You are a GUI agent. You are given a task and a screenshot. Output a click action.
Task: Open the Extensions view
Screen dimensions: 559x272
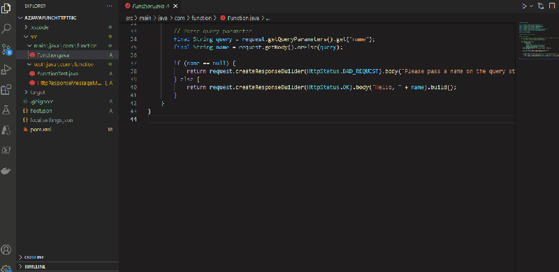6,90
